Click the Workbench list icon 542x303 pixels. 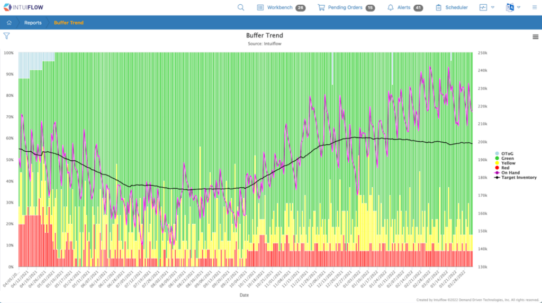point(260,7)
